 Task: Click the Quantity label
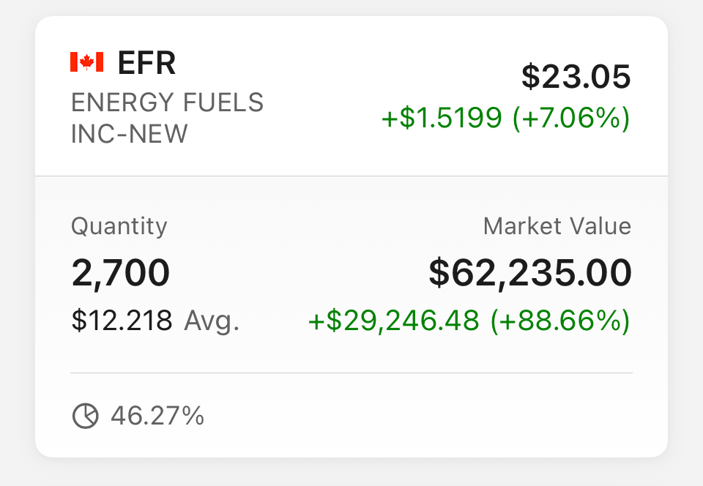click(119, 227)
